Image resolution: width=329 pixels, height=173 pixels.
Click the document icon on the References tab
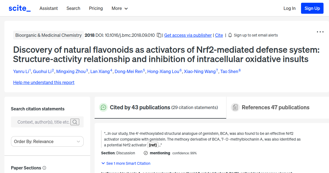(x=235, y=107)
